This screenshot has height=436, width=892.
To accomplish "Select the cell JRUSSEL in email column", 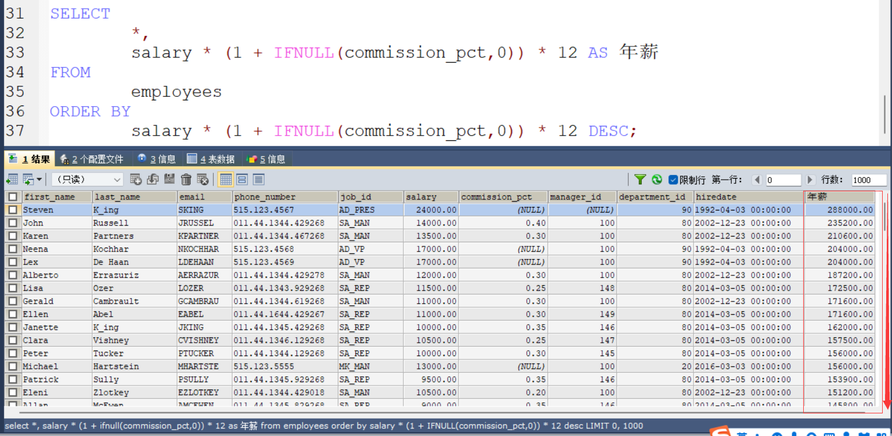I will coord(204,223).
